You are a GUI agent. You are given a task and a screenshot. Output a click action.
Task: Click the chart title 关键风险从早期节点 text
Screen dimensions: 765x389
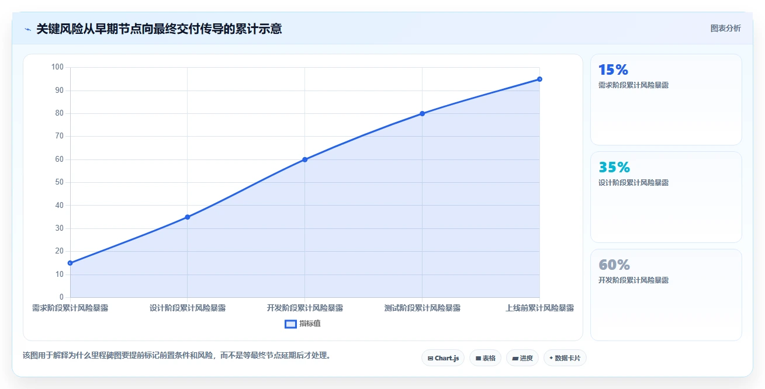point(159,29)
